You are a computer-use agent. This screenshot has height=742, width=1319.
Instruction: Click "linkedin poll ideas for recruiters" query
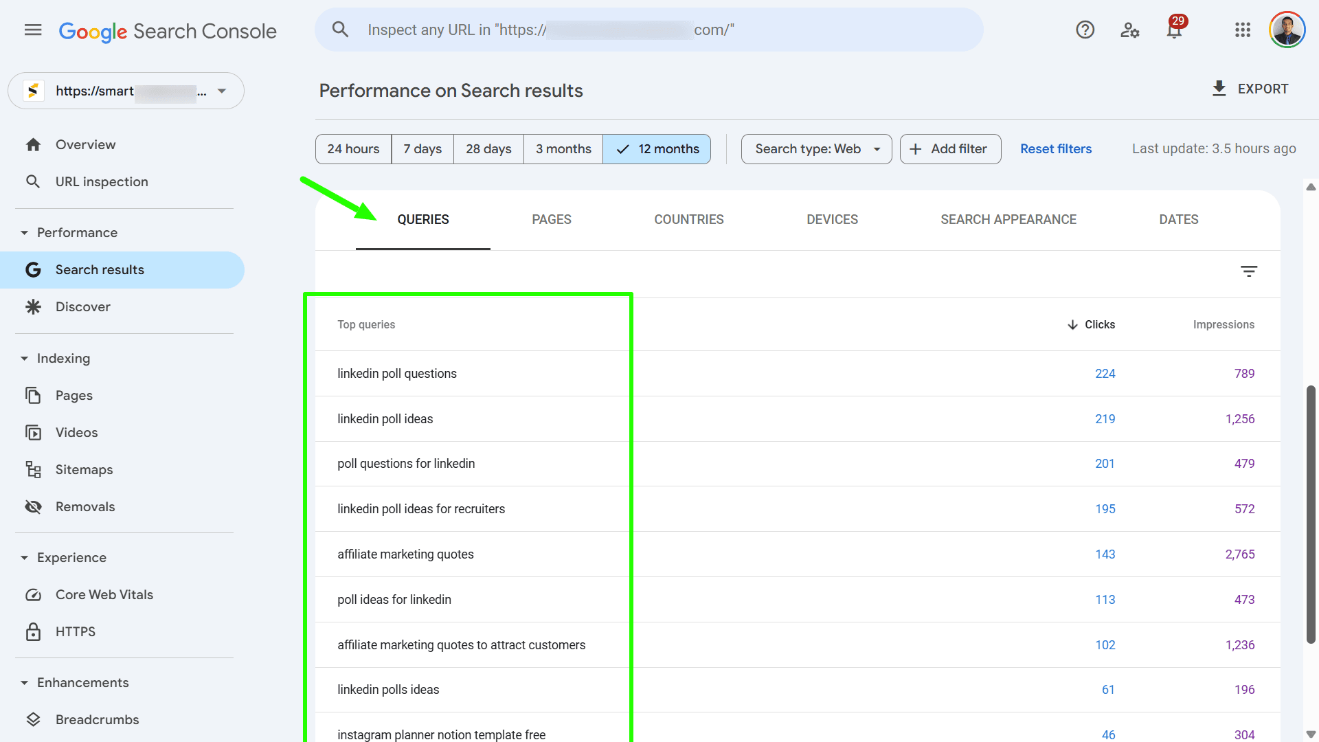coord(421,509)
